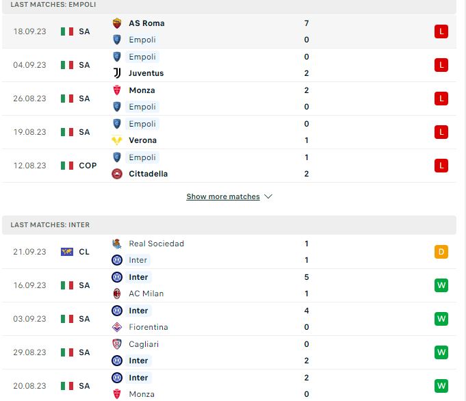Click the green W badge for AC Milan match
This screenshot has width=466, height=401.
point(441,285)
